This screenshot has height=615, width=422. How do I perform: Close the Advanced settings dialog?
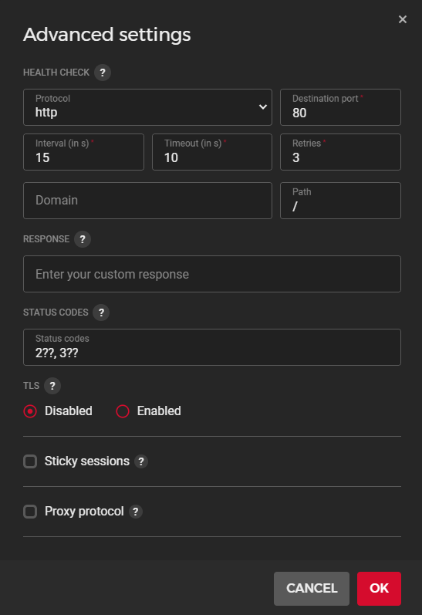[403, 19]
